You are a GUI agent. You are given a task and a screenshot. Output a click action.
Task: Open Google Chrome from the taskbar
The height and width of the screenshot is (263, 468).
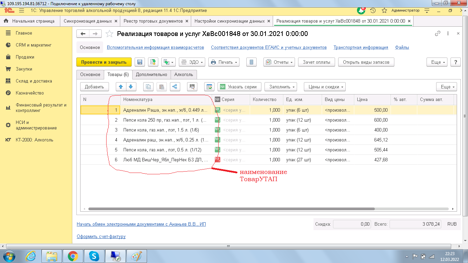(72, 256)
